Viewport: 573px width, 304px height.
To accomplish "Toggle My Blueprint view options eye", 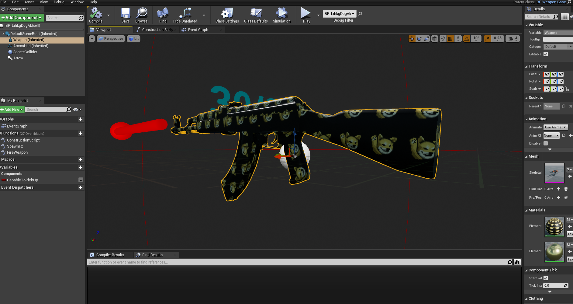I will click(77, 110).
